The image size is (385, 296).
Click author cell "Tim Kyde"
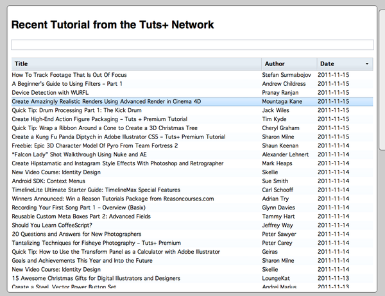click(x=274, y=119)
